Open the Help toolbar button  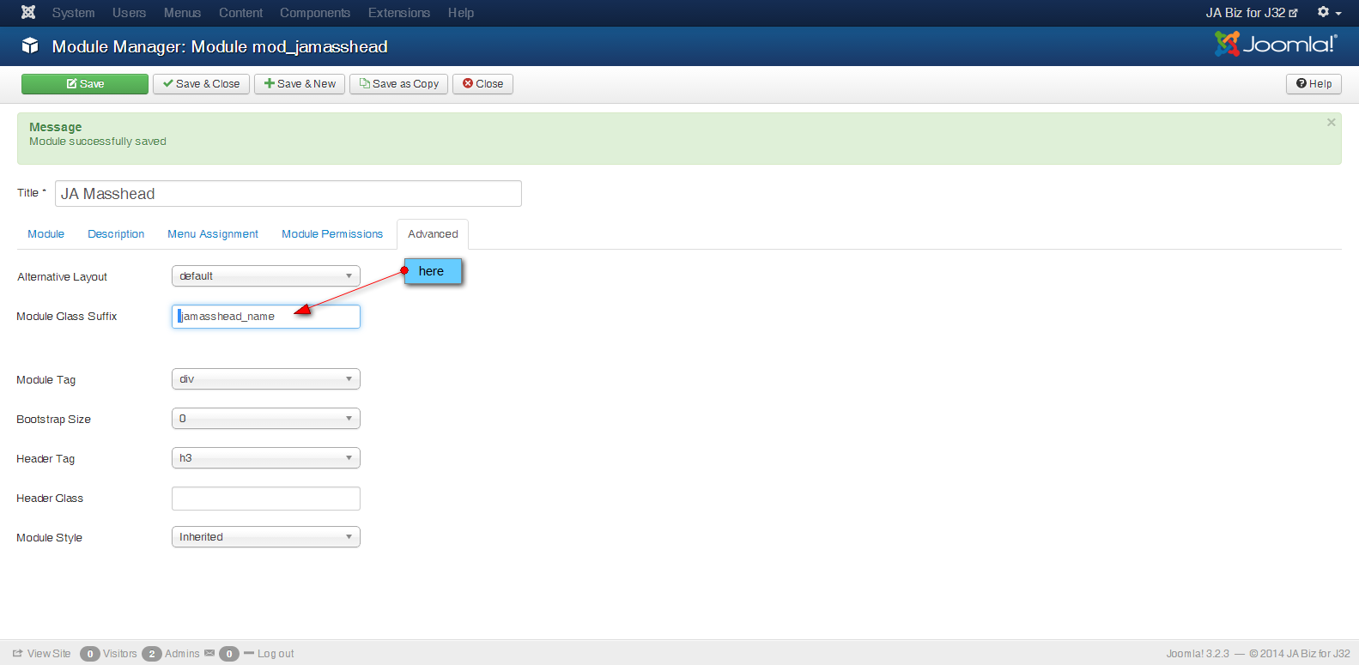pyautogui.click(x=1313, y=84)
